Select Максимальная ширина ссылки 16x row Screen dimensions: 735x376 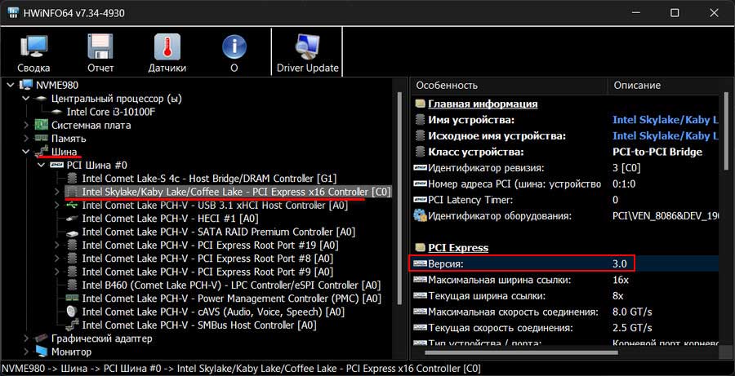coord(564,280)
